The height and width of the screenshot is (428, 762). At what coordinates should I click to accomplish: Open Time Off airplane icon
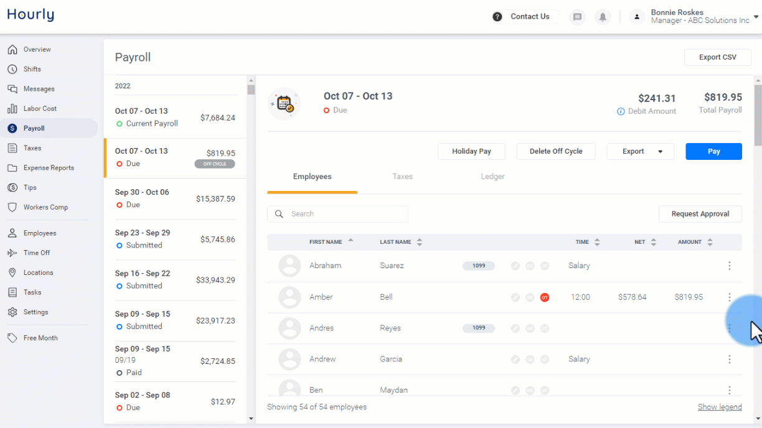pyautogui.click(x=12, y=253)
